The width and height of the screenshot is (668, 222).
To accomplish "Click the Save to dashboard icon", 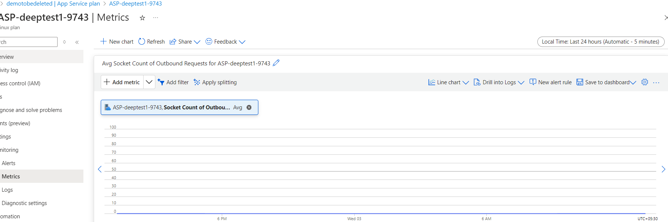I will (579, 82).
